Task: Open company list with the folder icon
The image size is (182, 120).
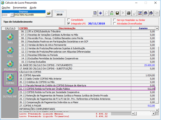Action: pyautogui.click(x=49, y=13)
